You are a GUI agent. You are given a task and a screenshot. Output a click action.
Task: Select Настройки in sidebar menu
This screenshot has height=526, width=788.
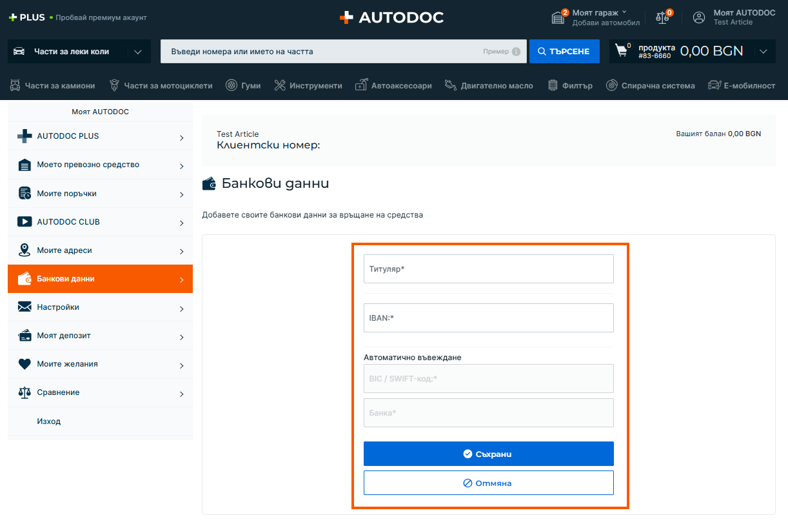100,307
